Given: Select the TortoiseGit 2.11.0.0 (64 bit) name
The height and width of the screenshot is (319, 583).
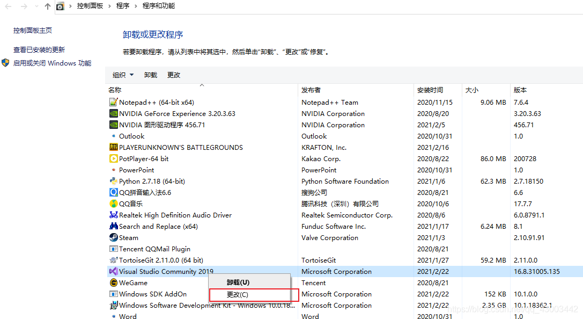Looking at the screenshot, I should [x=161, y=260].
